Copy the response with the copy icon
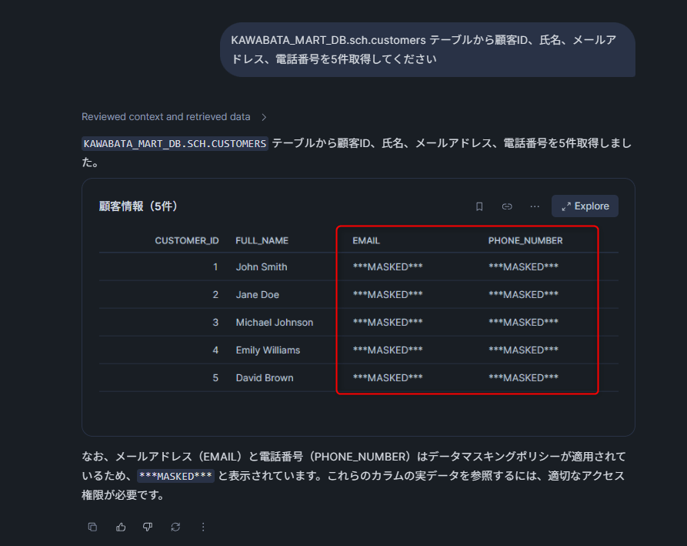The height and width of the screenshot is (546, 687). 92,527
